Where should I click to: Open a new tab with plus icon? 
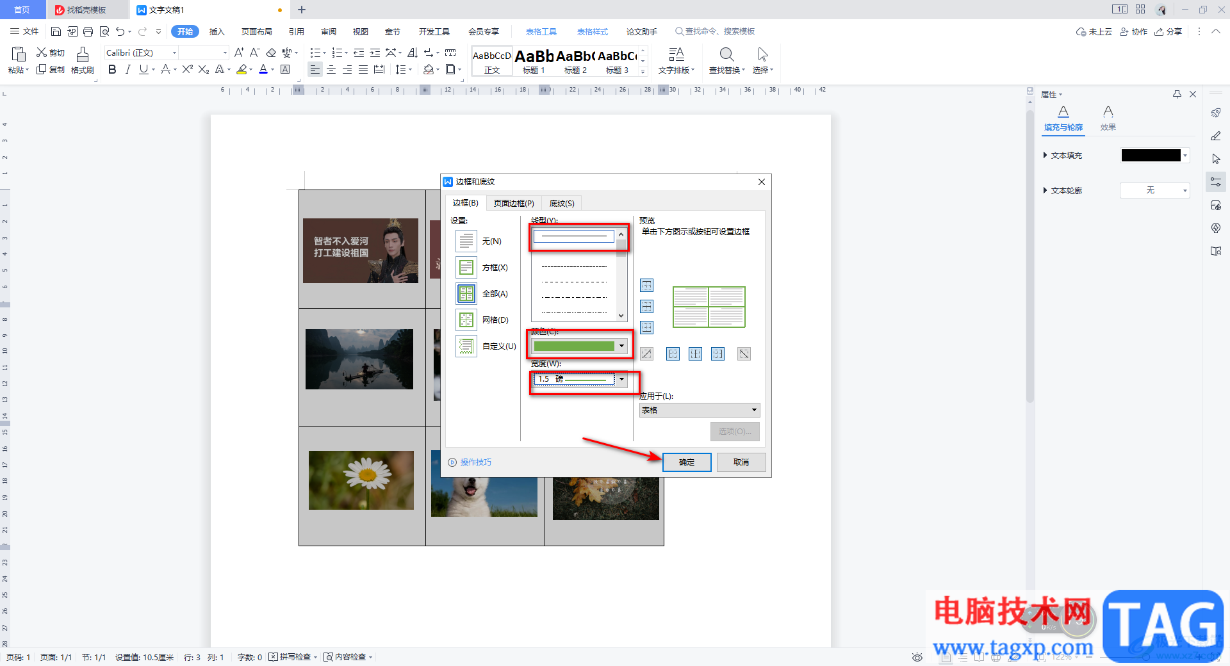coord(302,10)
